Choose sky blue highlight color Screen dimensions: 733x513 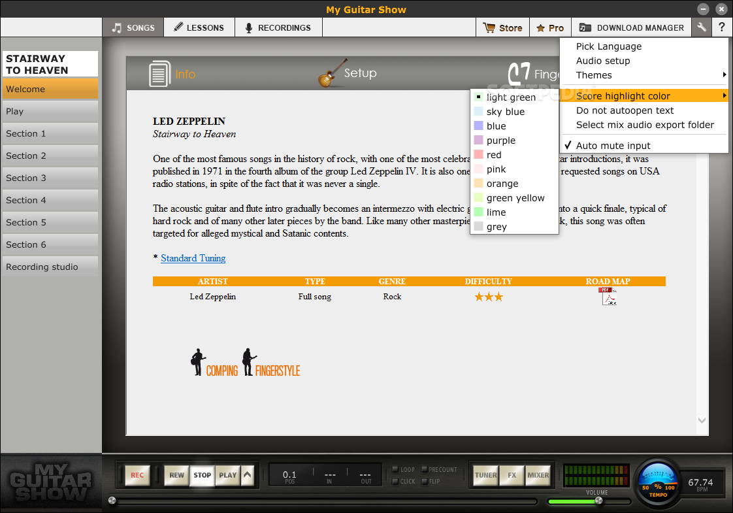[x=514, y=112]
